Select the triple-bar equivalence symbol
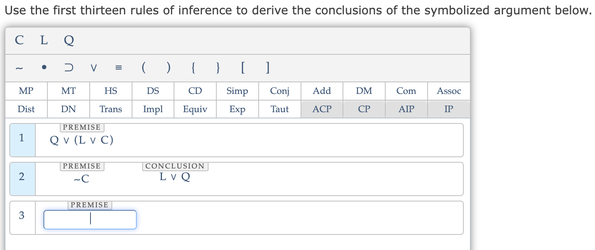Viewport: 595px width, 250px height. [x=118, y=67]
